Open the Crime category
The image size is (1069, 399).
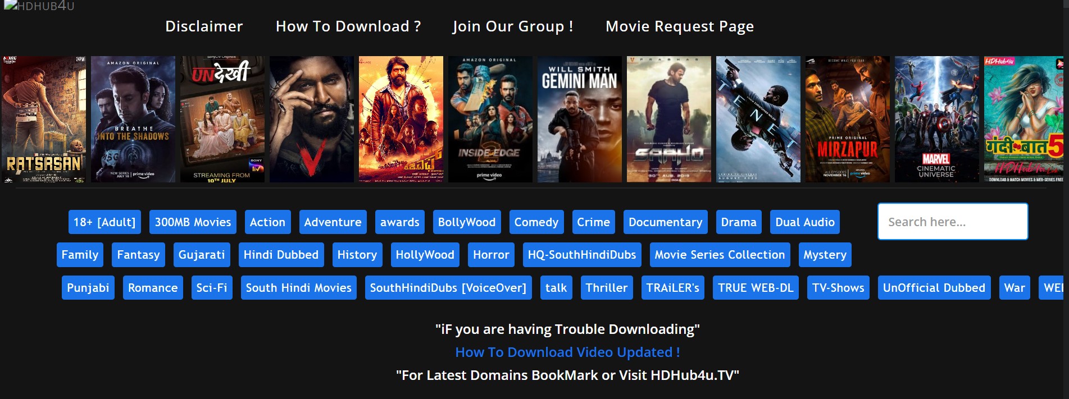click(594, 222)
